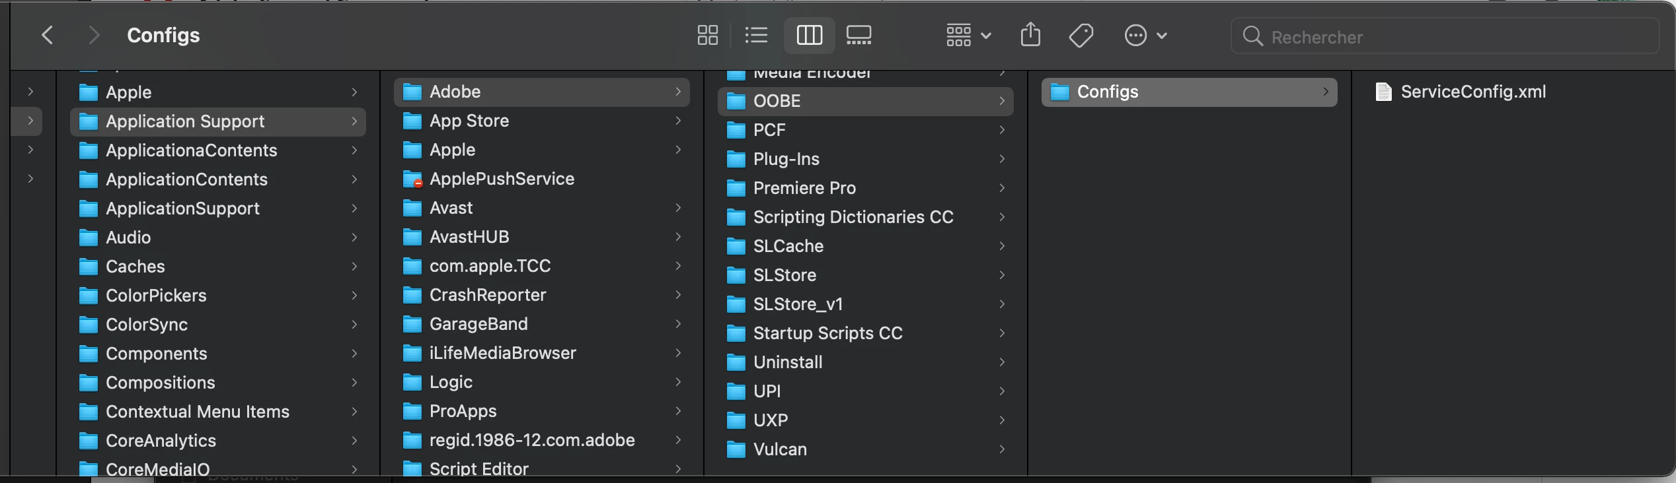This screenshot has height=483, width=1676.
Task: Click the Audio folder icon
Action: click(x=88, y=238)
